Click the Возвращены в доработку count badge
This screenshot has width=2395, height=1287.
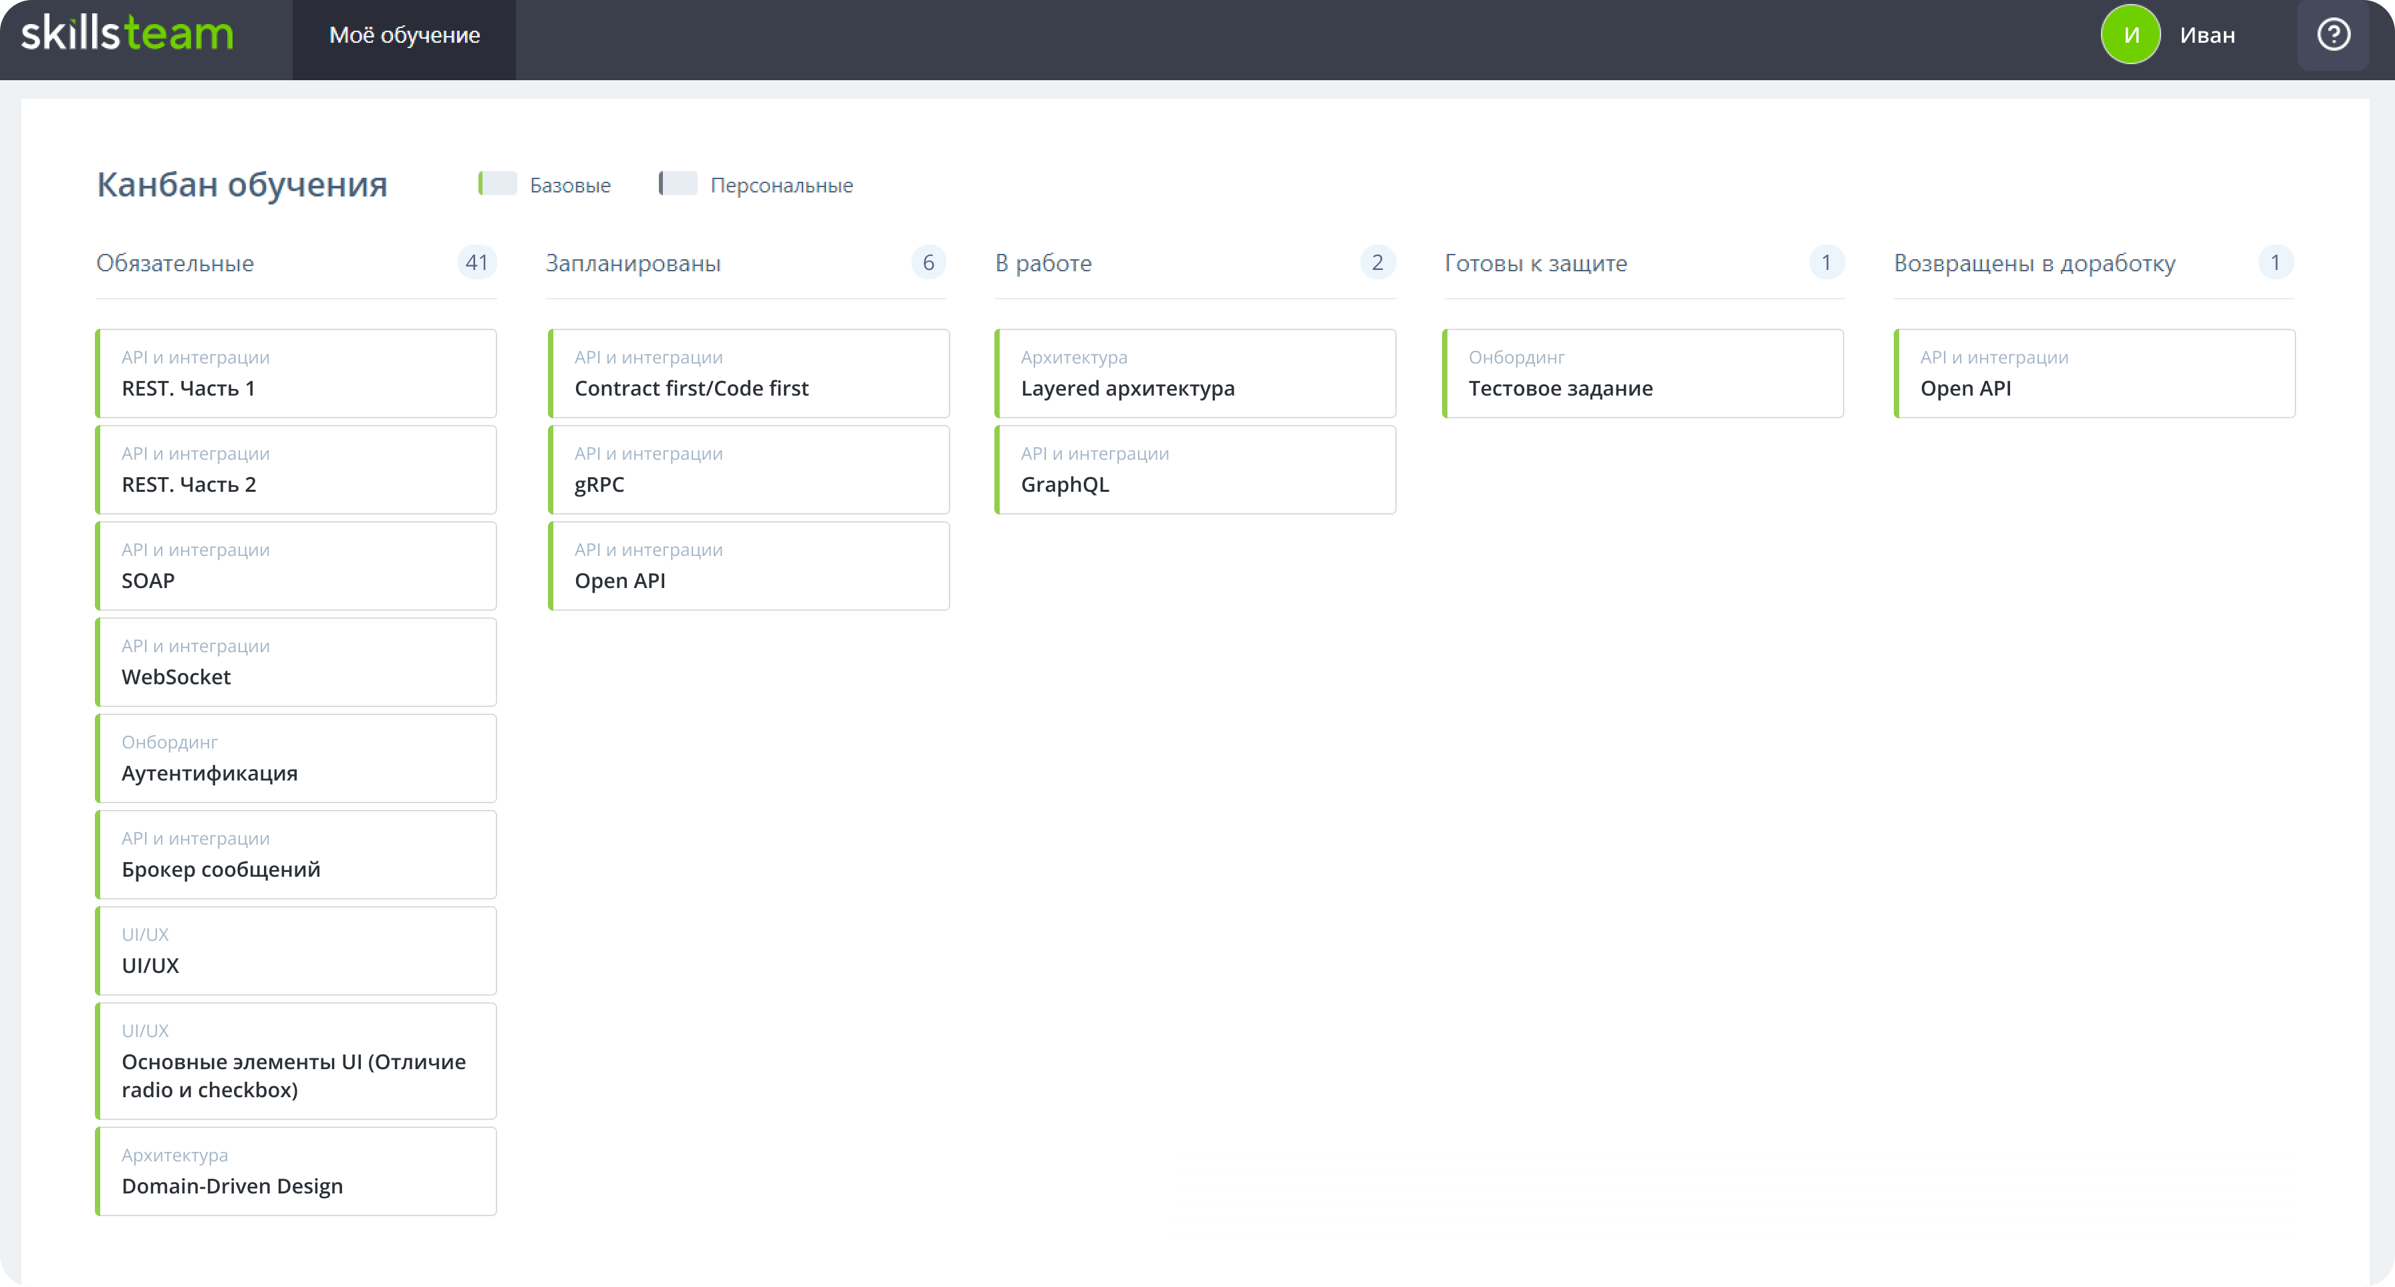point(2275,263)
